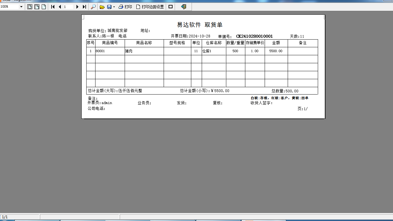The width and height of the screenshot is (393, 221).
Task: Open the save format dropdown arrow
Action: point(113,6)
